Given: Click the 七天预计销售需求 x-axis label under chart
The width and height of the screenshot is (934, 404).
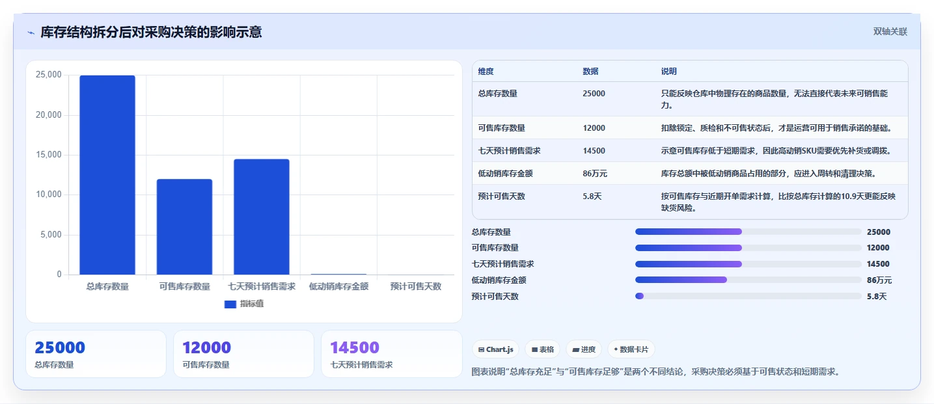Looking at the screenshot, I should [x=262, y=286].
